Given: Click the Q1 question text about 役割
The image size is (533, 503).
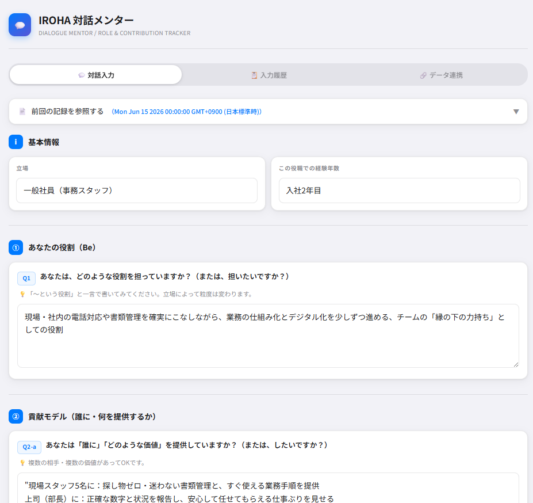Looking at the screenshot, I should (164, 276).
